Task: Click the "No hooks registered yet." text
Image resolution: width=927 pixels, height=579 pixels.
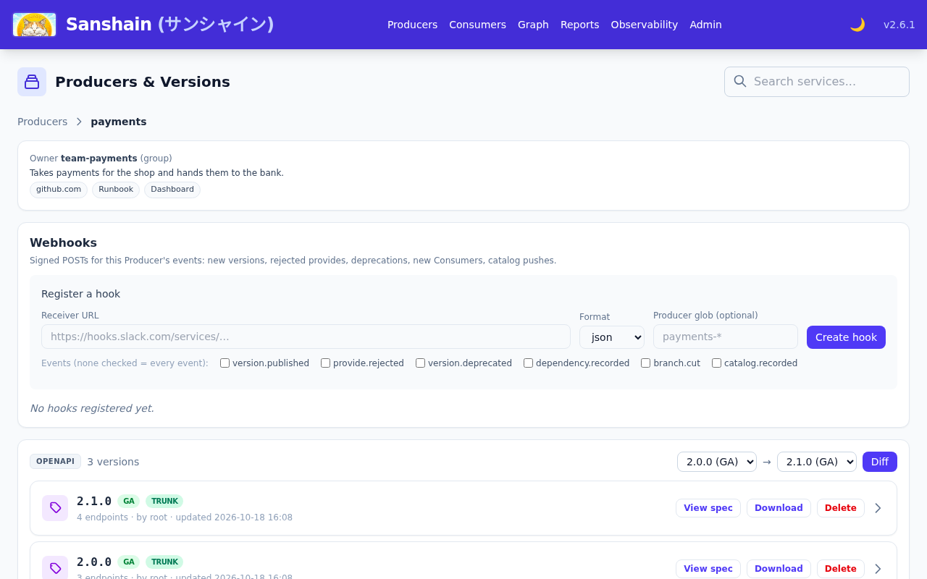Action: click(92, 408)
